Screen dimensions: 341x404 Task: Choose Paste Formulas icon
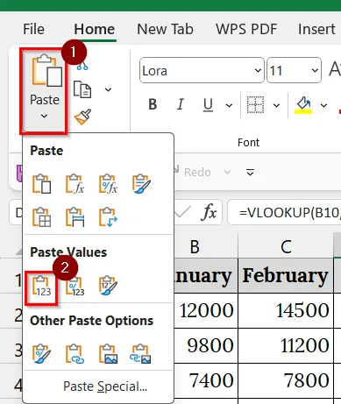[75, 184]
